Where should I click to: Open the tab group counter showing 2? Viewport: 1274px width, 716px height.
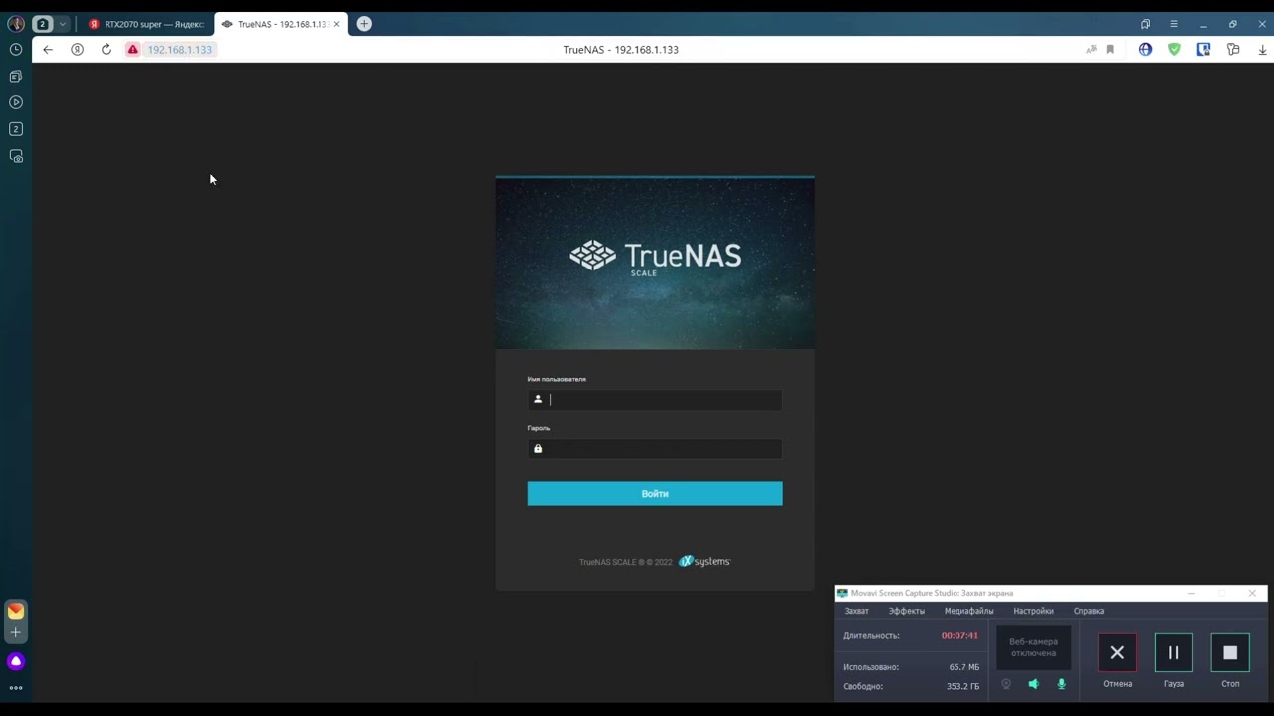click(x=42, y=24)
